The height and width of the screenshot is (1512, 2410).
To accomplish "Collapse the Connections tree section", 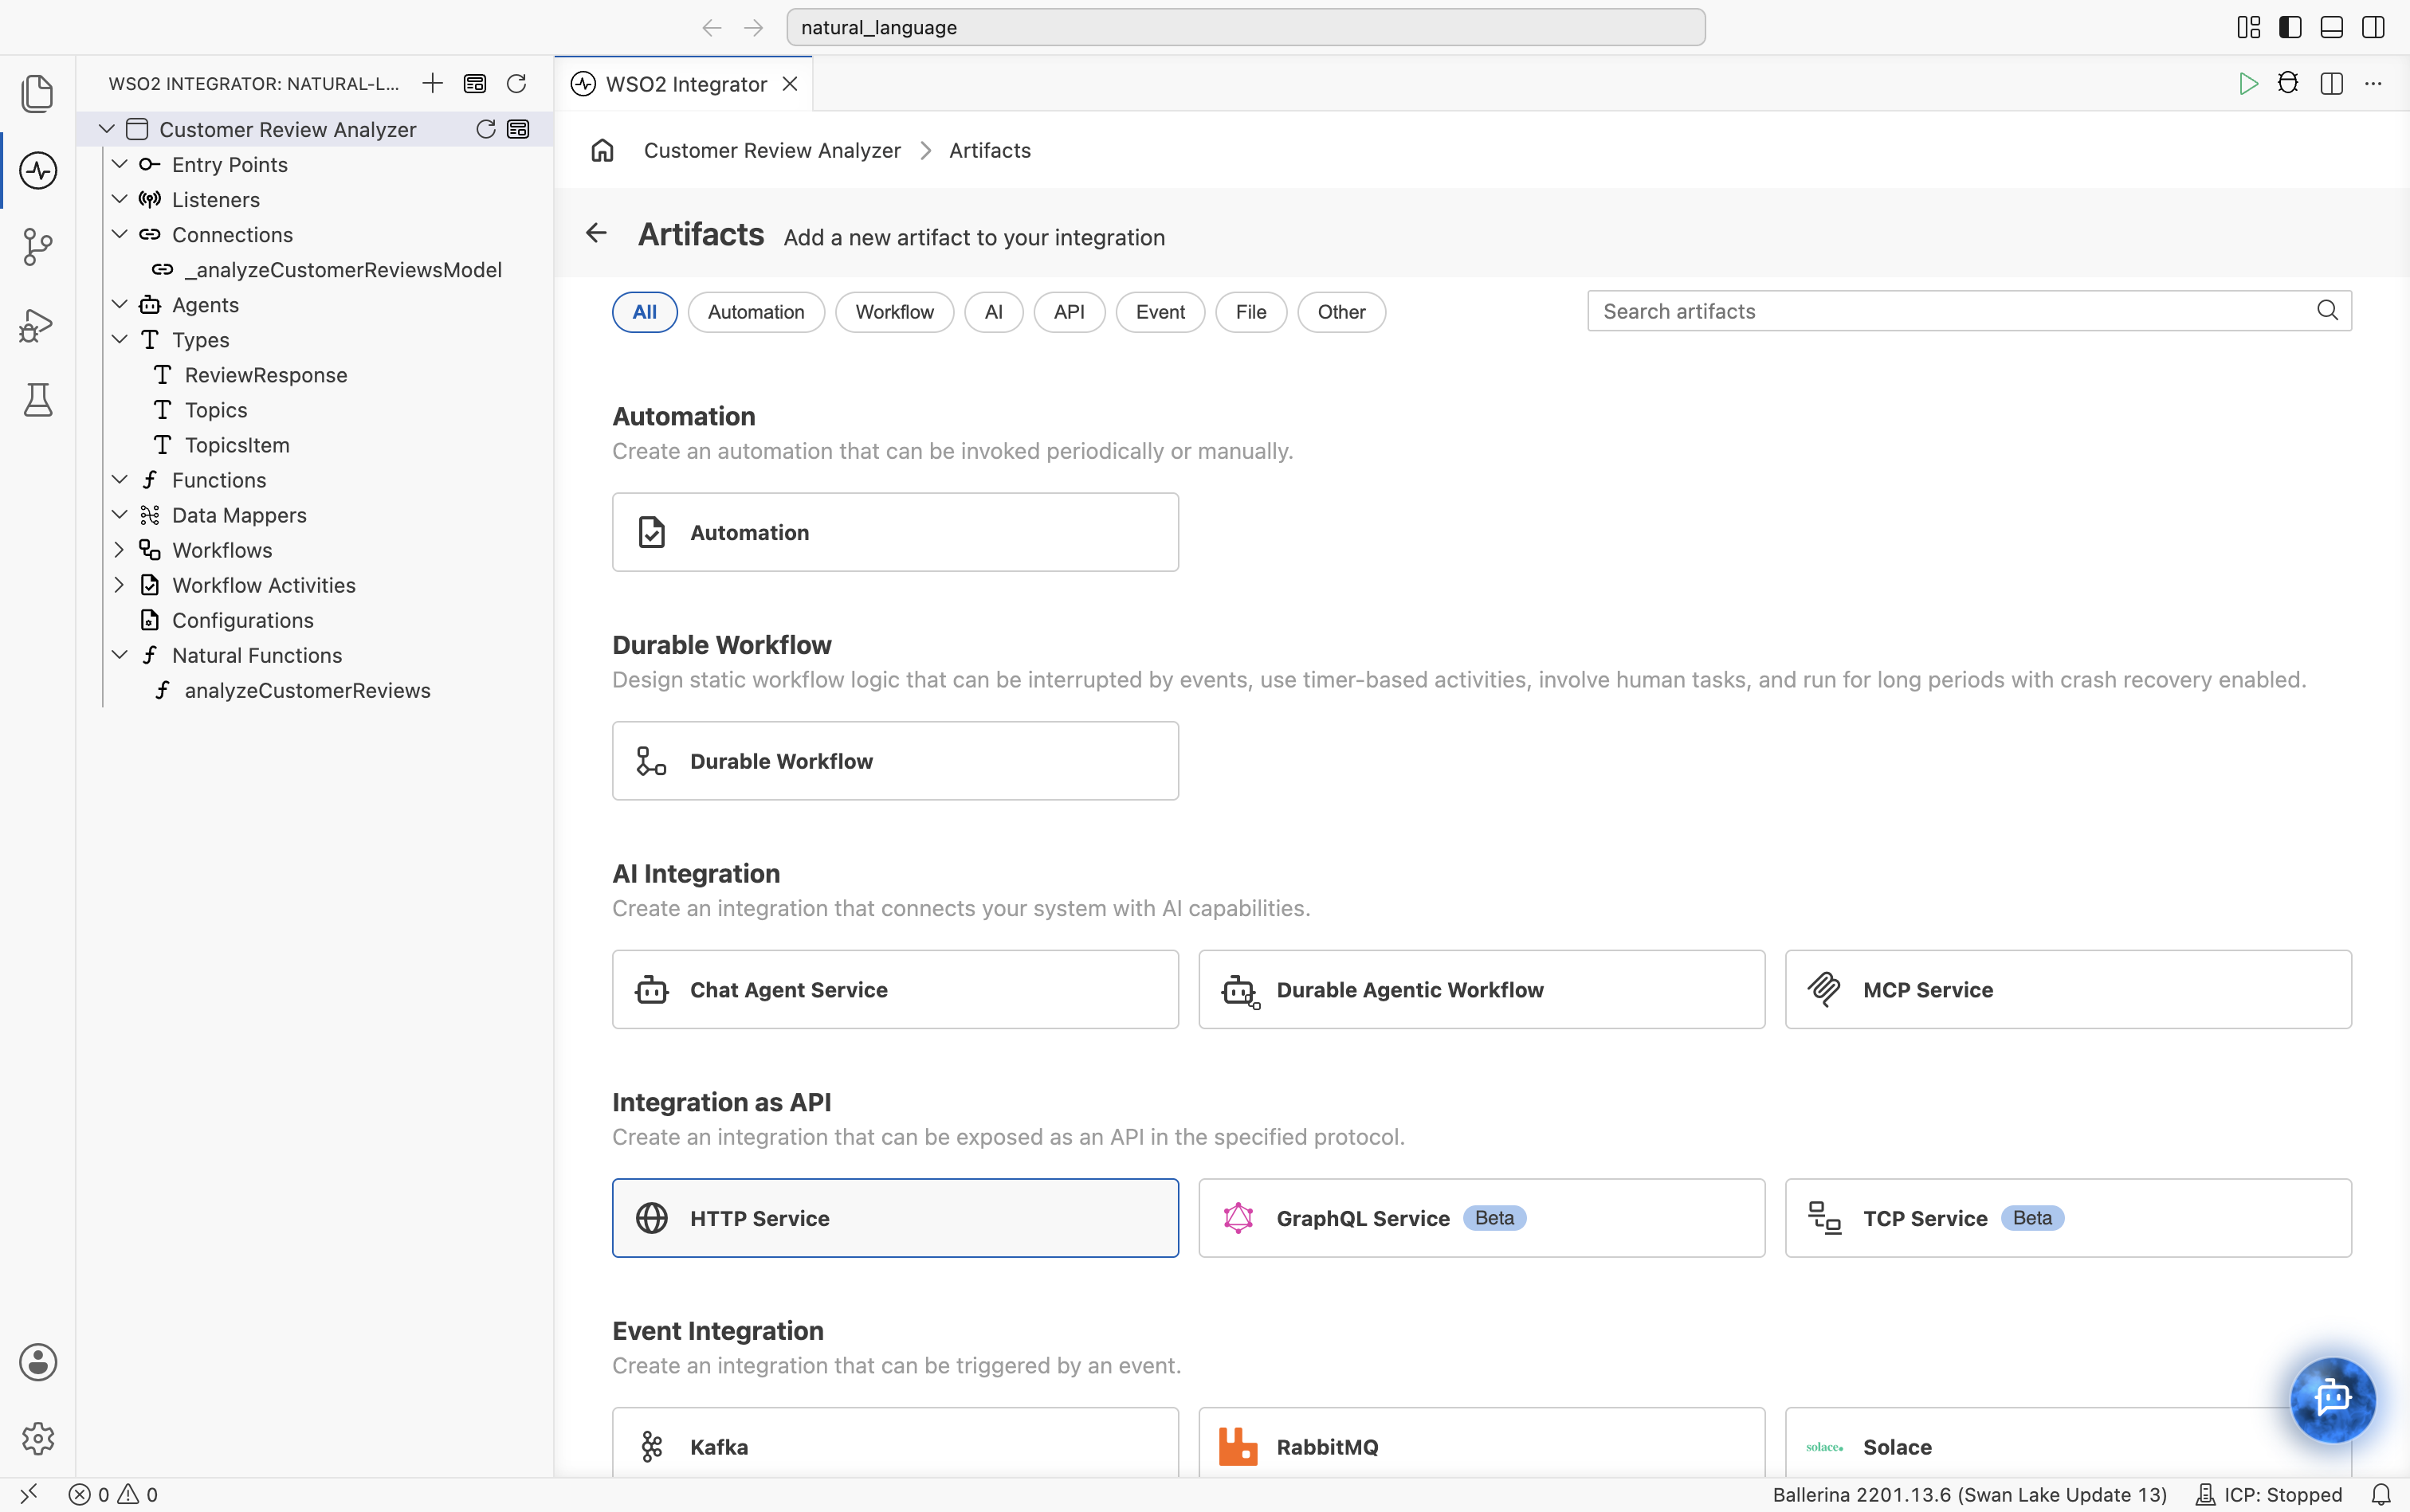I will [119, 234].
